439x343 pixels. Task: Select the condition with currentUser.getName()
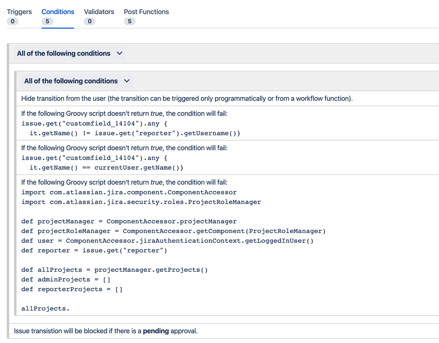[x=228, y=158]
